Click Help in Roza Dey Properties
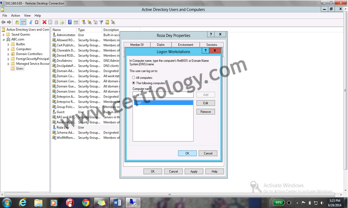The width and height of the screenshot is (348, 208). click(215, 172)
